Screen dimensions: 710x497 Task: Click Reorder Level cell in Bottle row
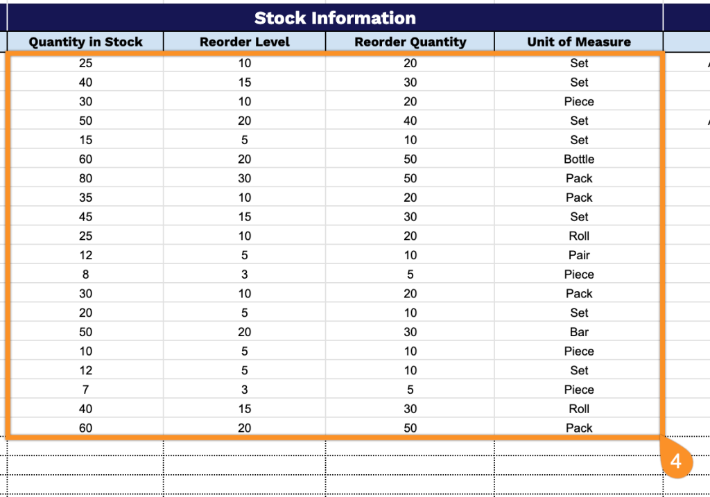click(244, 159)
